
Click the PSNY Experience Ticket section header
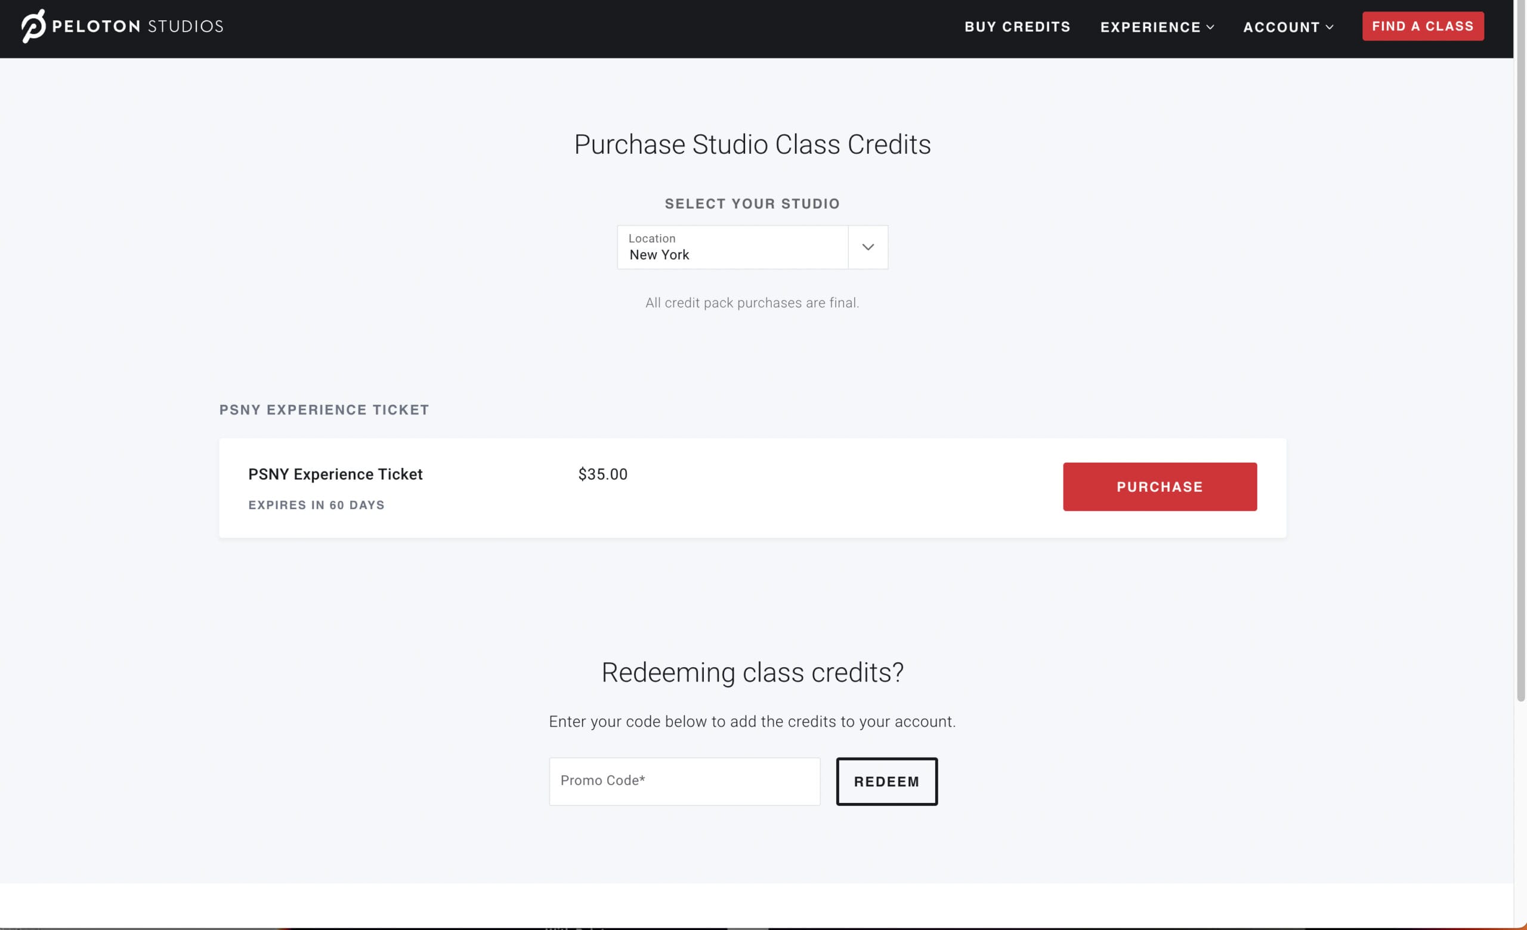[323, 410]
